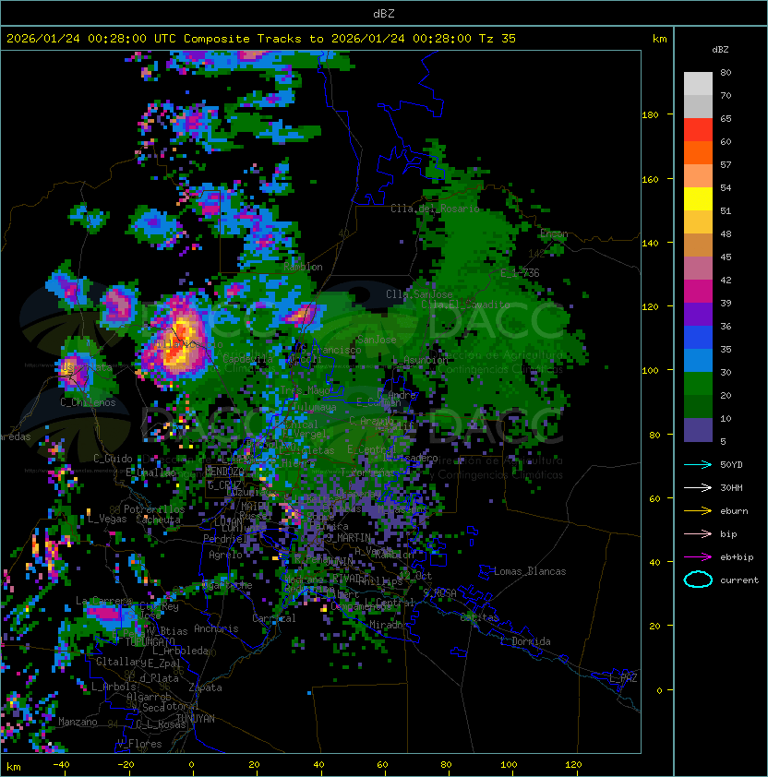Click the 'TUNUYAN' place label
Image resolution: width=768 pixels, height=777 pixels.
pos(196,719)
